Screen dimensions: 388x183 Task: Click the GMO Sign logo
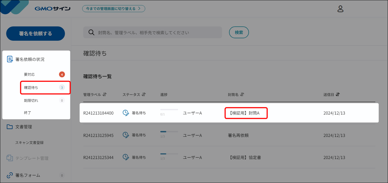pos(53,9)
